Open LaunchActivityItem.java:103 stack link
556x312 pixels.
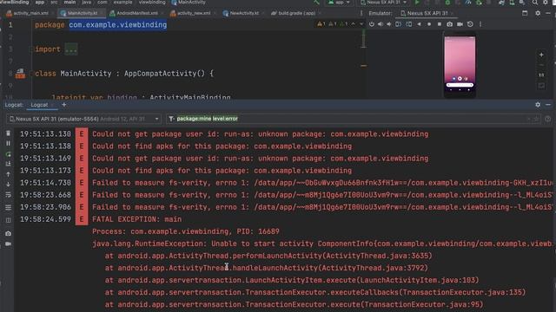tap(417, 280)
